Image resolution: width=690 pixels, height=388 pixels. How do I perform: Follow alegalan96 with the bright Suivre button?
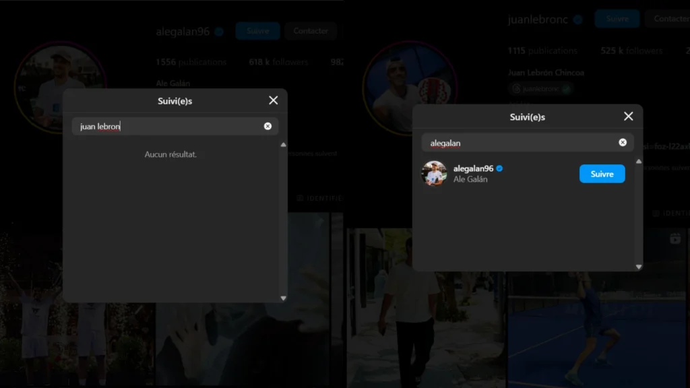[602, 174]
